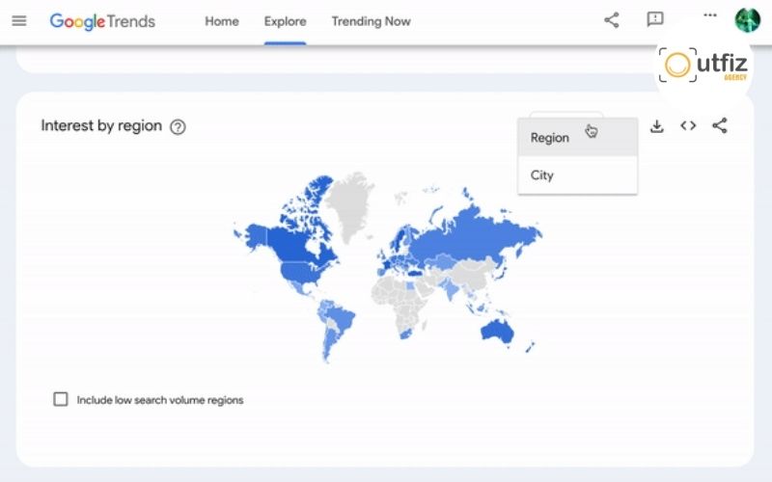Open the embed code icon
772x482 pixels.
tap(688, 126)
